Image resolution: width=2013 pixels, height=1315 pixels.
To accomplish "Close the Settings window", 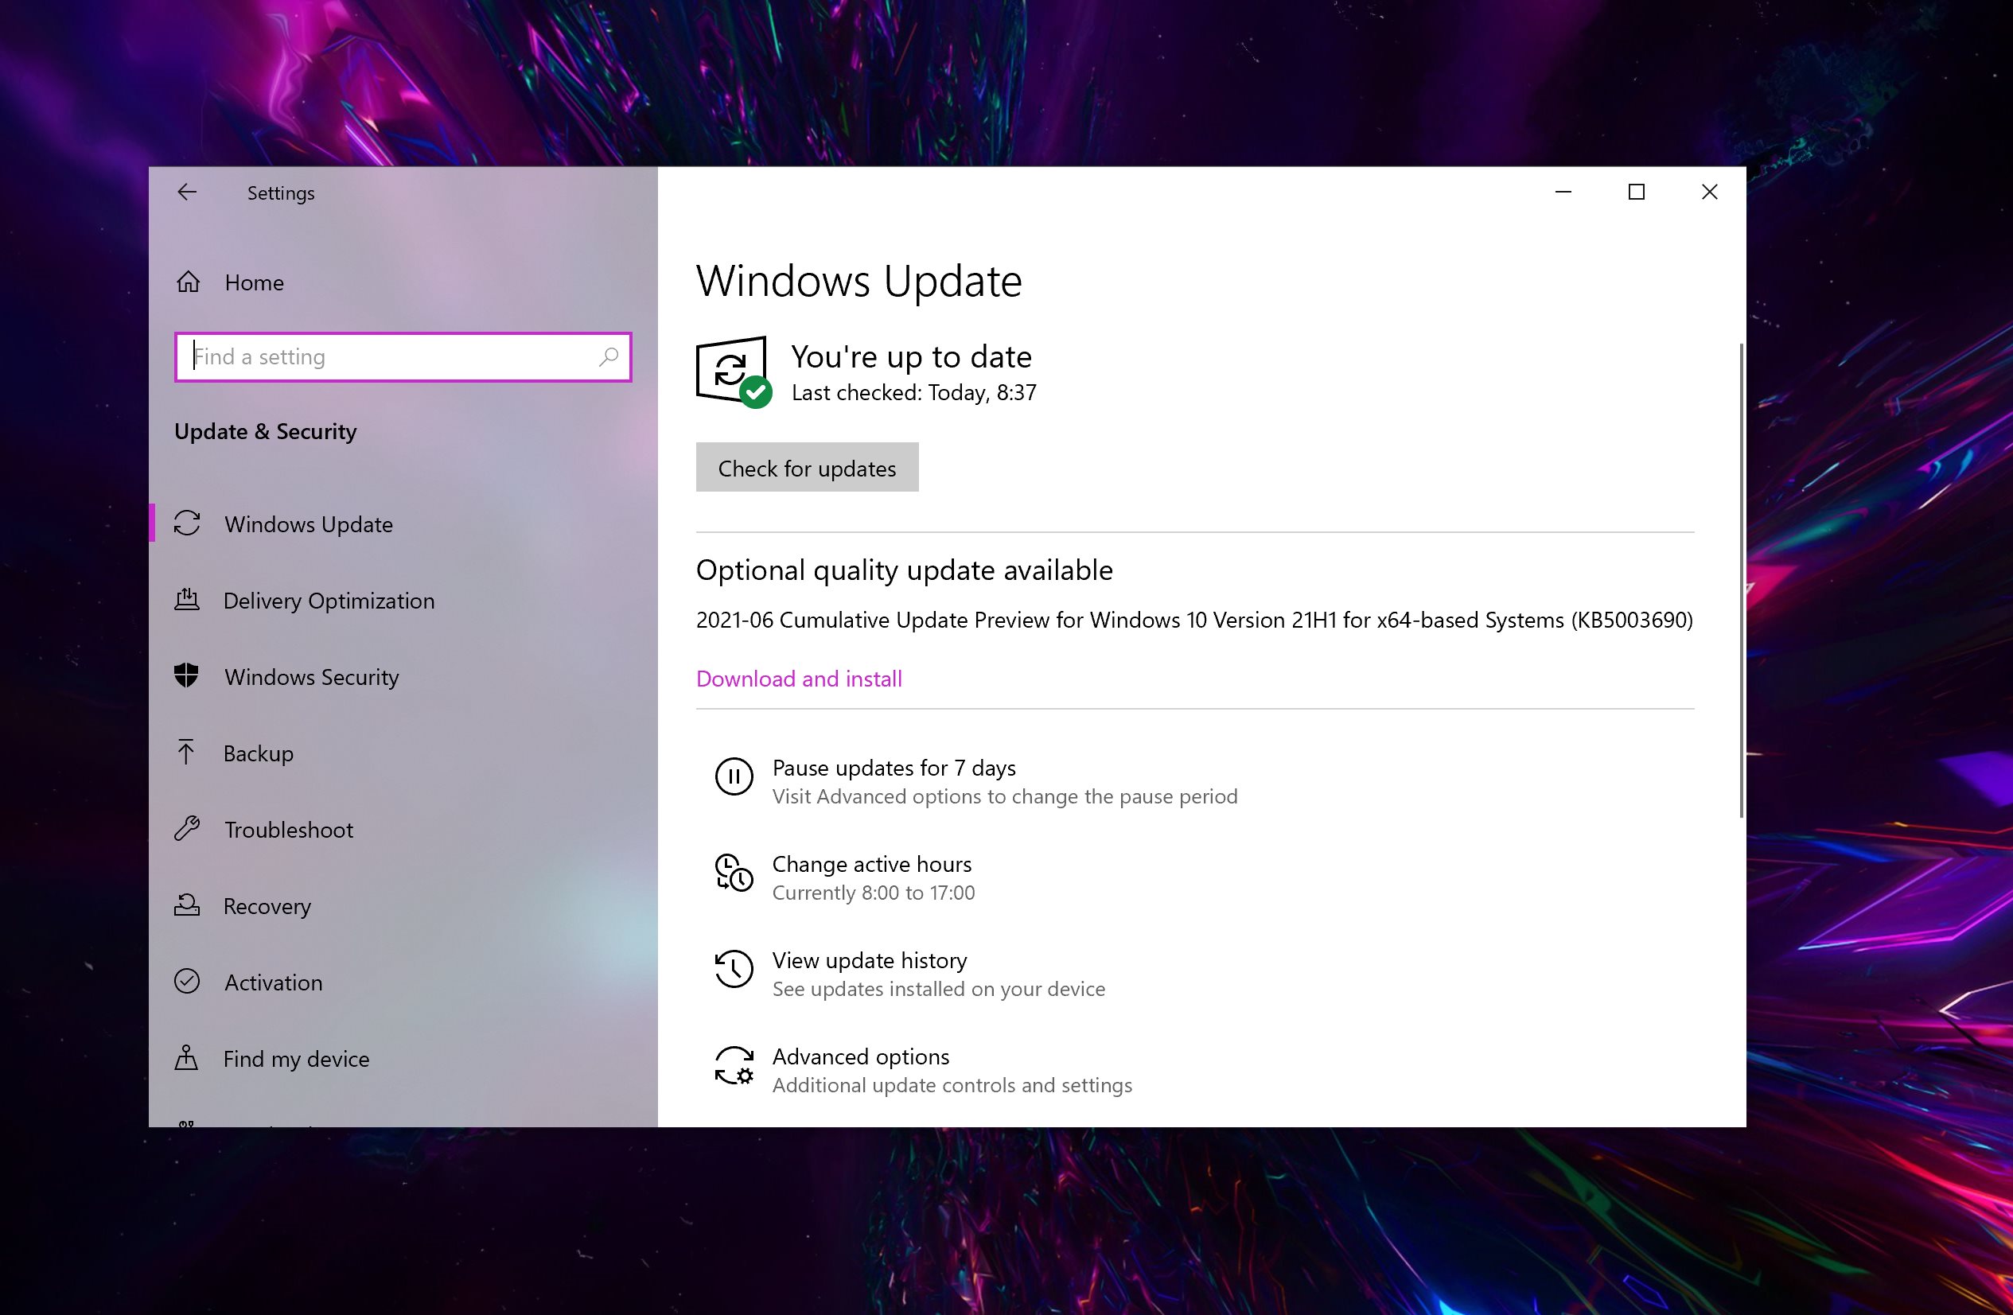I will tap(1709, 192).
